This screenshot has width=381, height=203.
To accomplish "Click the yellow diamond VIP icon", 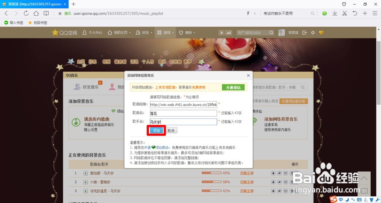I will (x=321, y=32).
